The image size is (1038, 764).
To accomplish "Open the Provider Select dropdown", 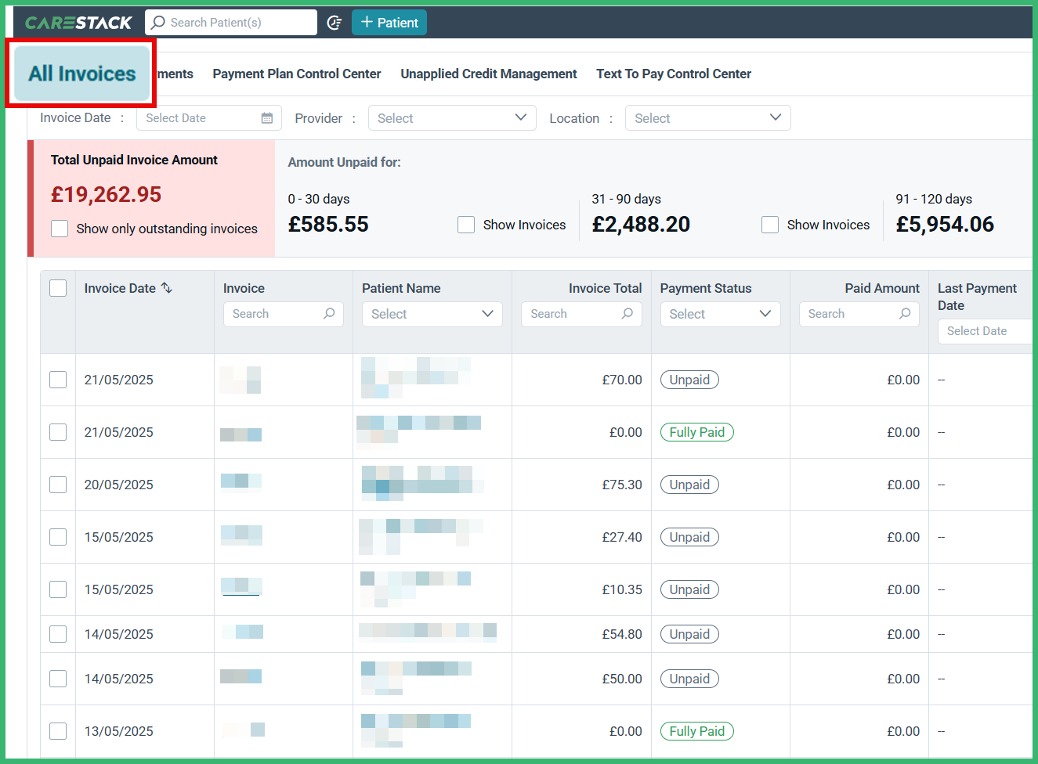I will (452, 117).
